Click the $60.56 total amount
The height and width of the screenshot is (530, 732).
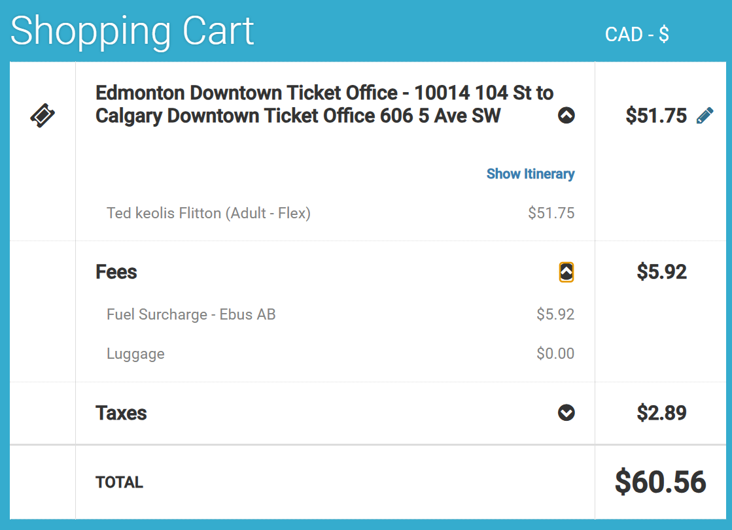point(660,482)
